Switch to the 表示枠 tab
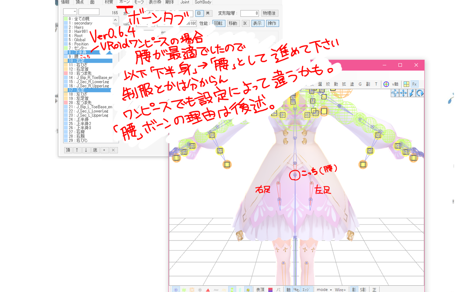This screenshot has height=292, width=471. tap(155, 2)
